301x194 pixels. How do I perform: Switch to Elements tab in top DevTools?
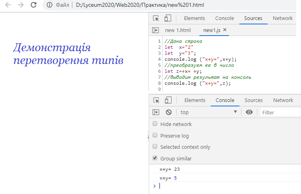194,18
